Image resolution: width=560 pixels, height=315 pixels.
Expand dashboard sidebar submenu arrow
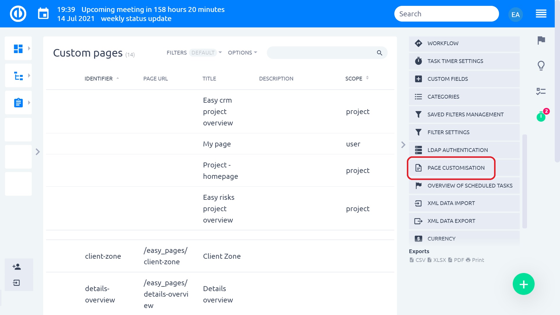pos(29,48)
